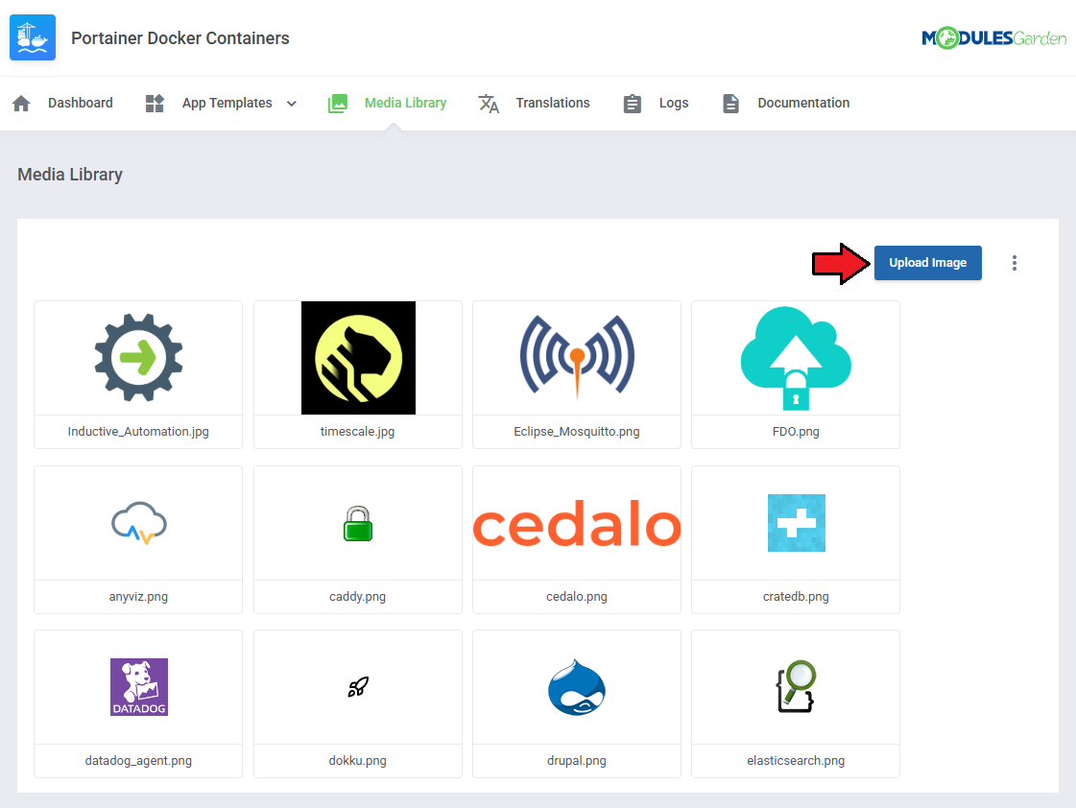Click the elasticsearch.png file name
Image resolution: width=1076 pixels, height=808 pixels.
tap(796, 761)
